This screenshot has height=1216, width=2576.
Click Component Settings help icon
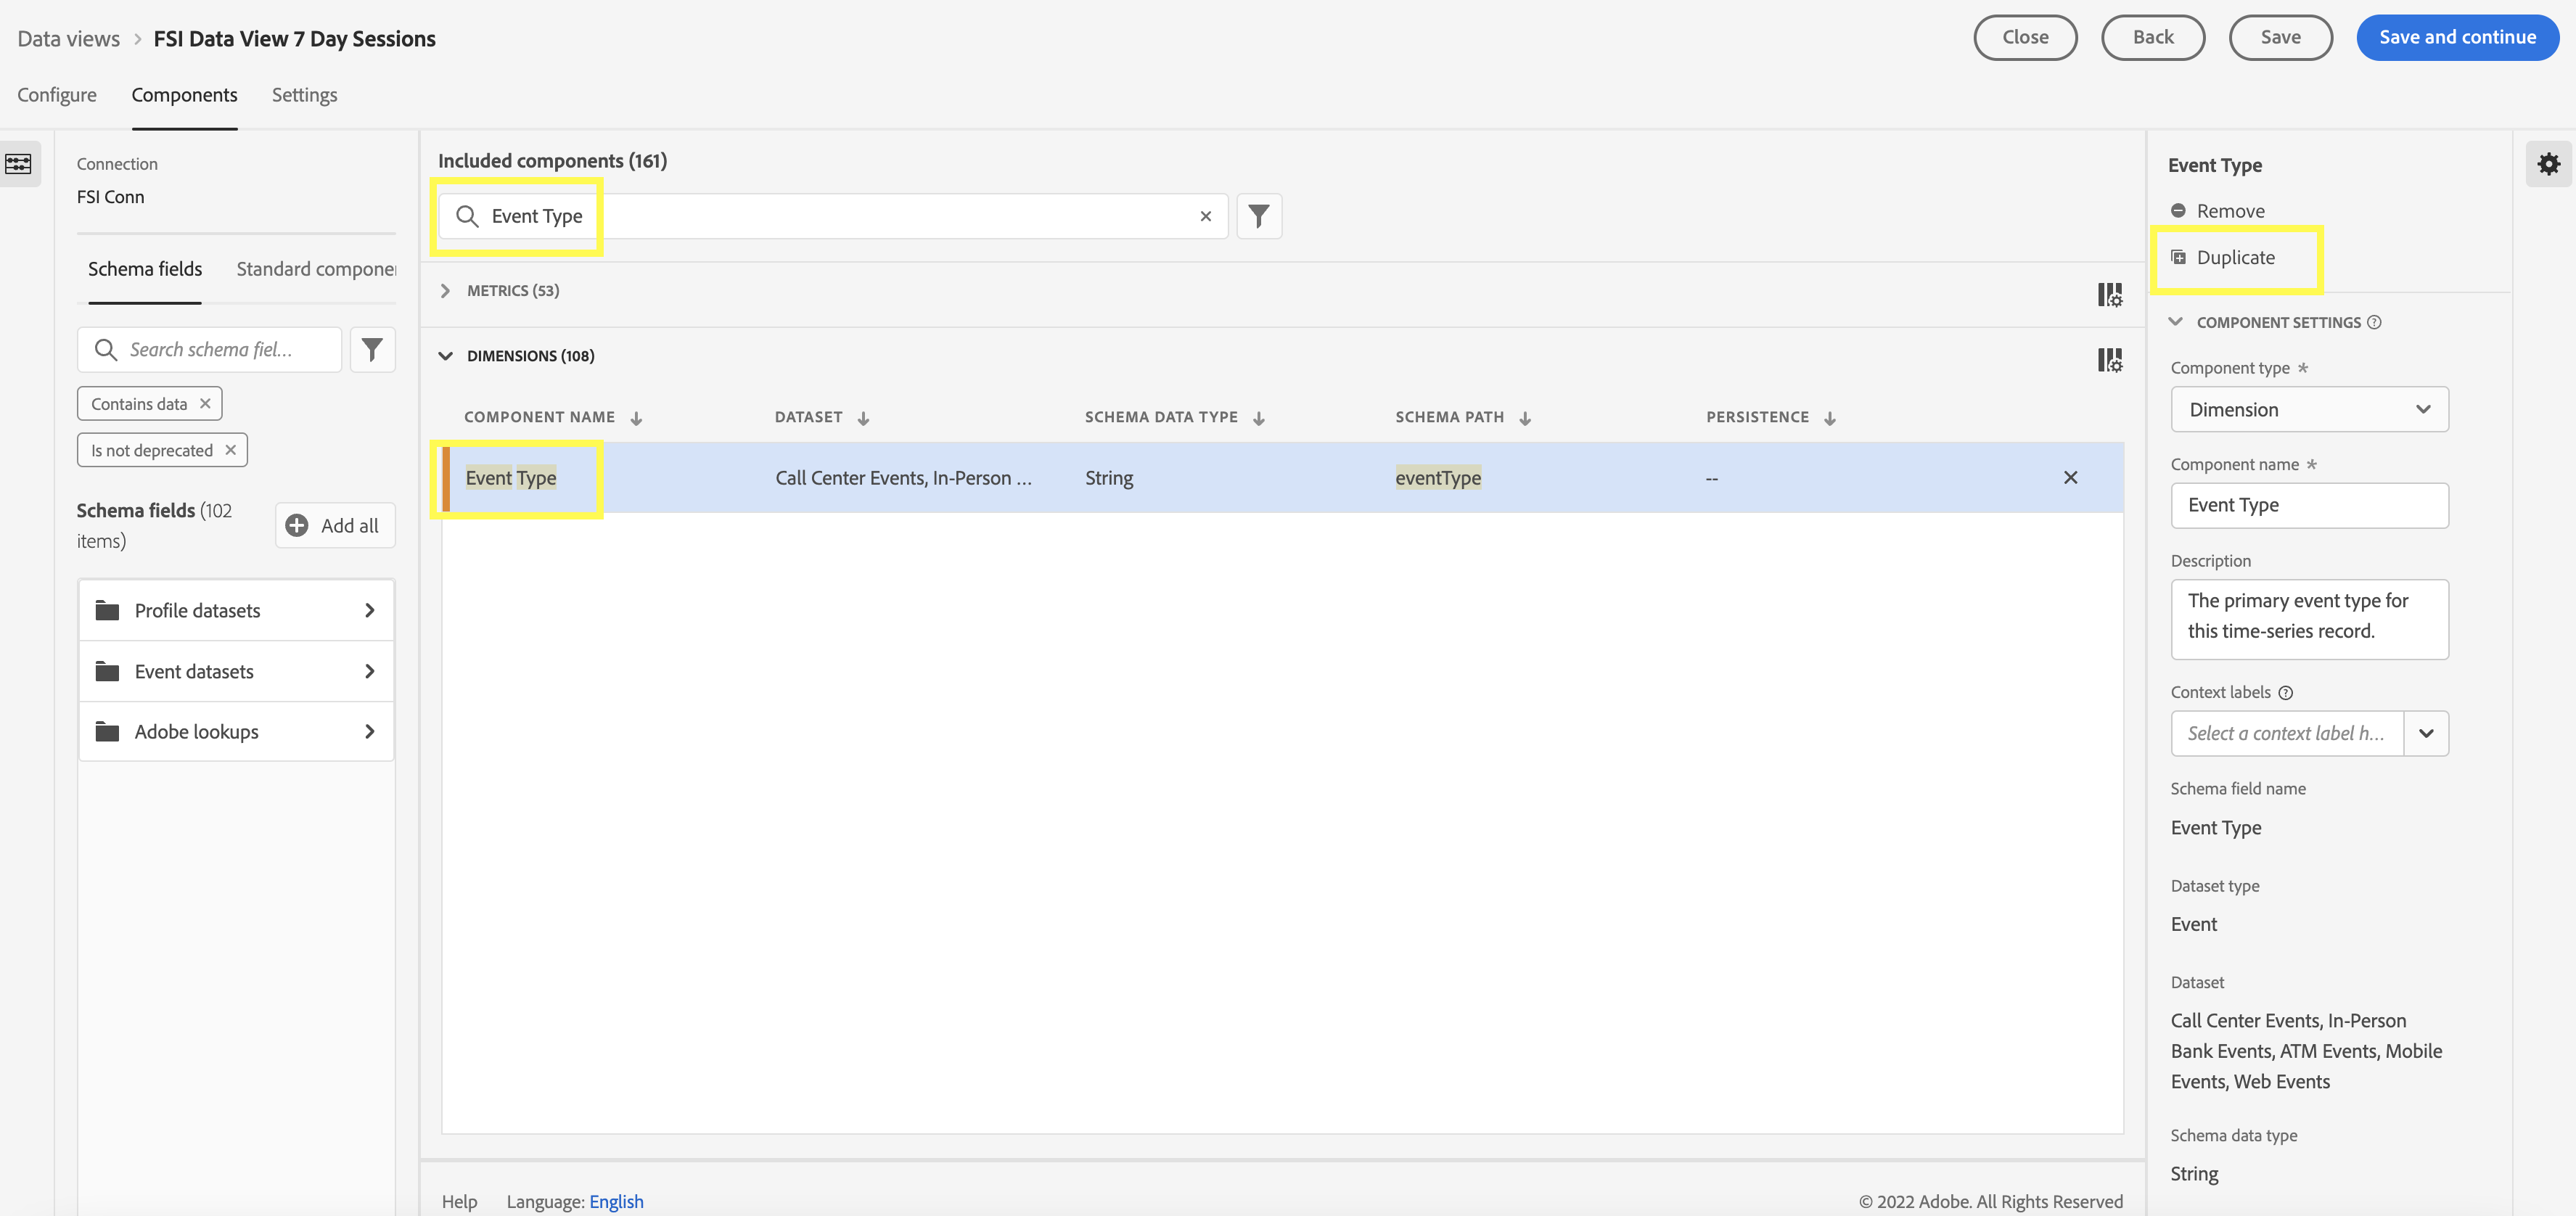(x=2374, y=322)
